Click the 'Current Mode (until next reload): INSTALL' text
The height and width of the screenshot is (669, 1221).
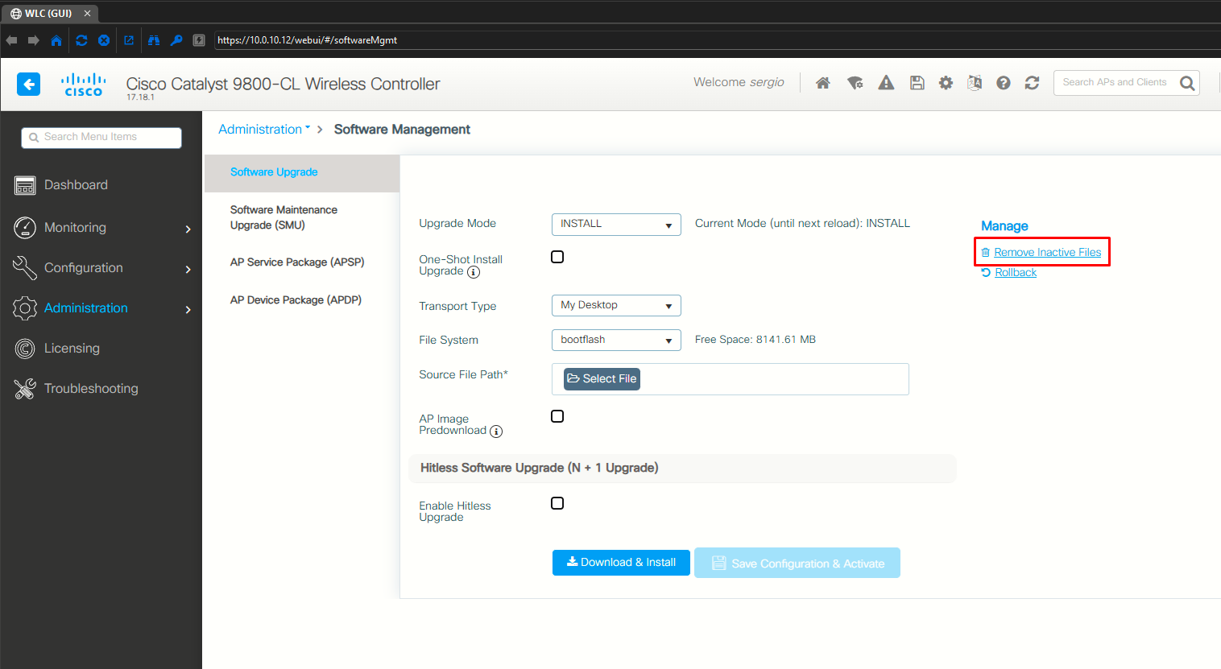point(802,224)
